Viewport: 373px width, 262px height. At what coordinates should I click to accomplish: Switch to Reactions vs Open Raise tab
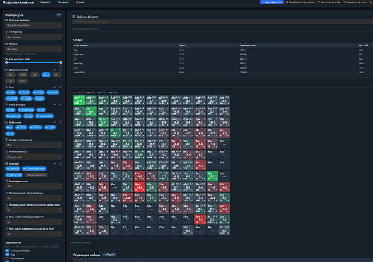(x=300, y=2)
